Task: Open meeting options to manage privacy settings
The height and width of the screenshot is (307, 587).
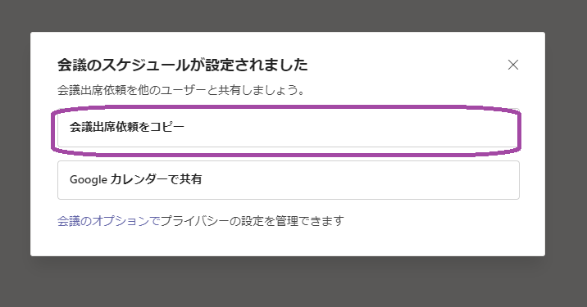Action: 108,221
